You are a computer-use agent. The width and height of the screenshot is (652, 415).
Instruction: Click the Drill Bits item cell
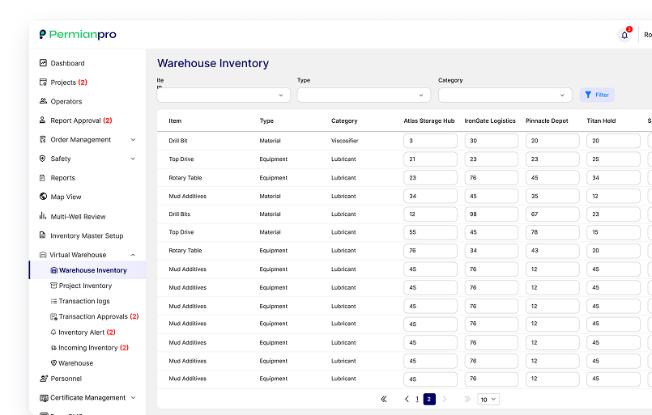[x=180, y=214]
